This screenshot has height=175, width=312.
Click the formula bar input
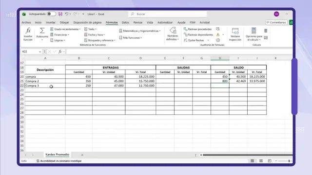point(179,52)
